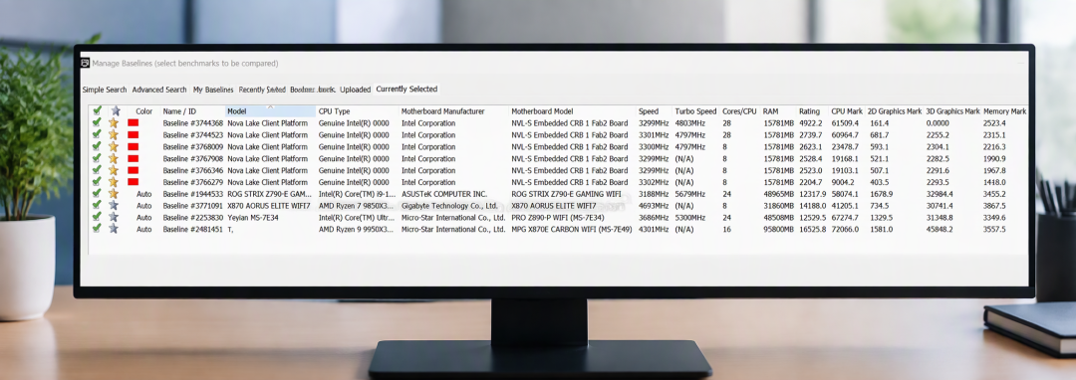Click RAM value 95800MB

coord(778,229)
